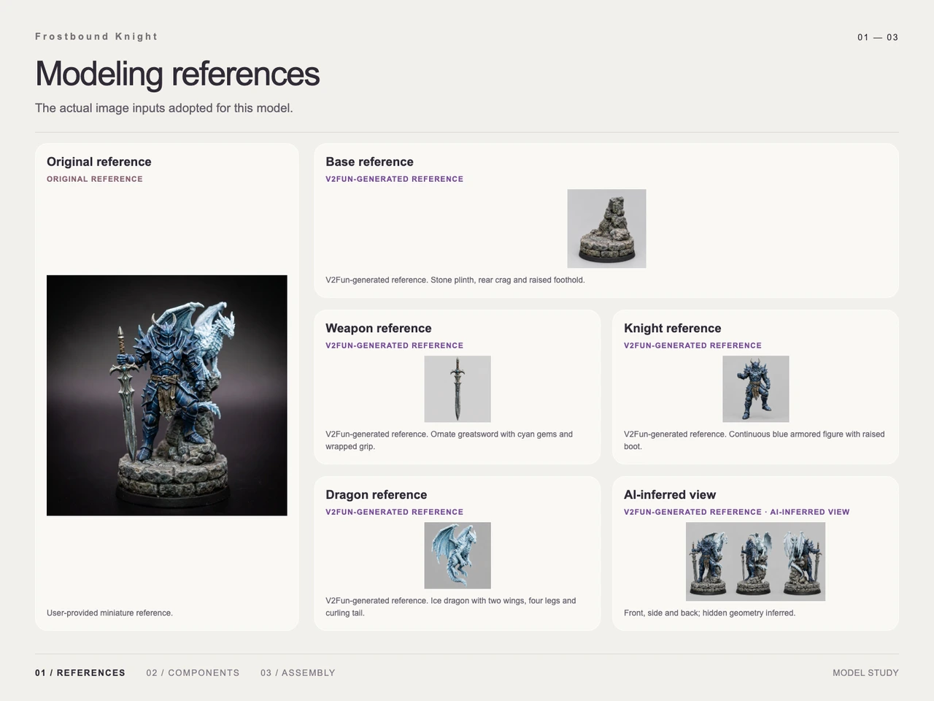Open the 01 / References tab

(x=80, y=673)
